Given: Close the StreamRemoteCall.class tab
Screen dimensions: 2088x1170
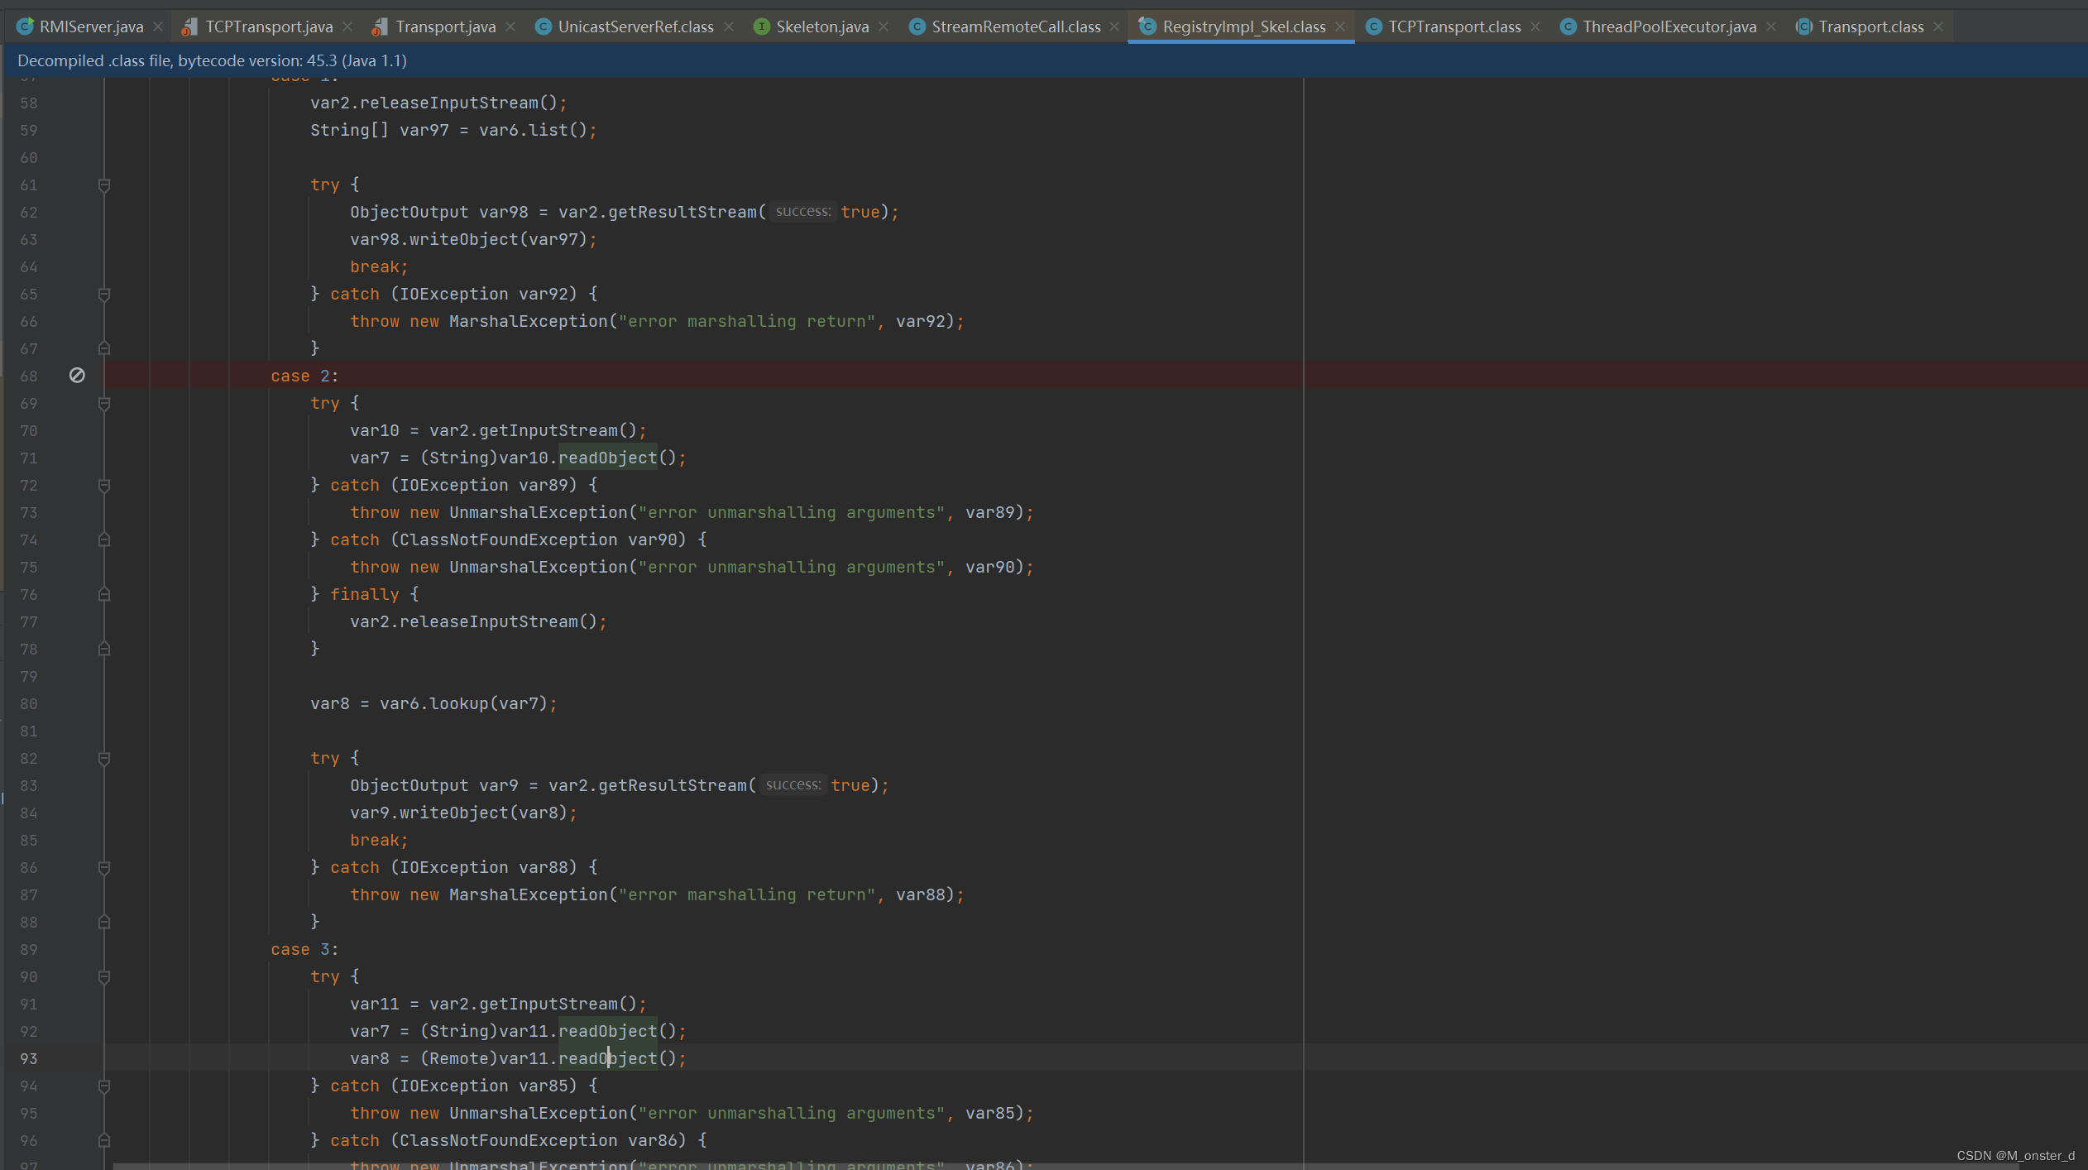Looking at the screenshot, I should point(1114,26).
